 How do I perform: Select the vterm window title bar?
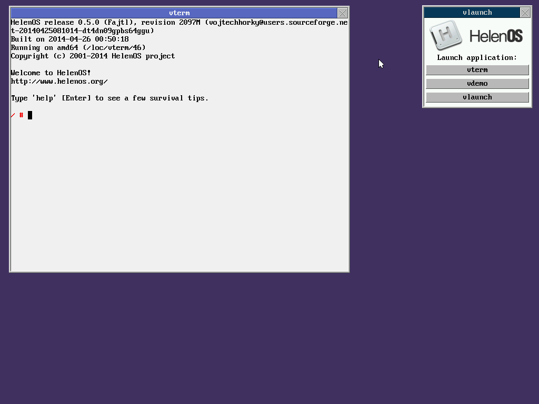click(x=174, y=13)
